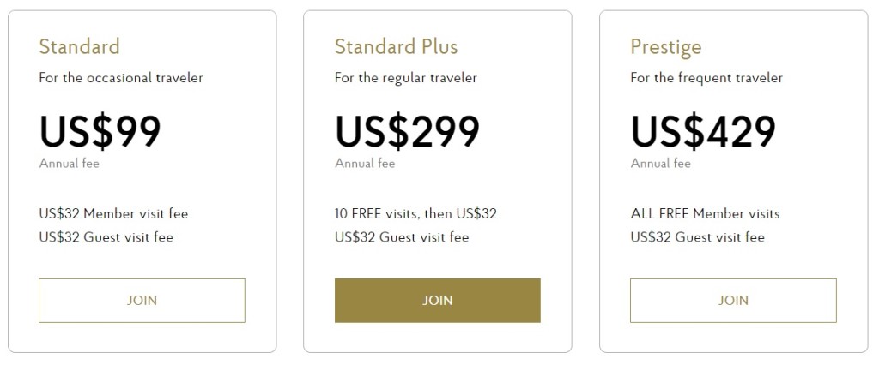879x365 pixels.
Task: Click JOIN button for Standard plan
Action: [x=142, y=301]
